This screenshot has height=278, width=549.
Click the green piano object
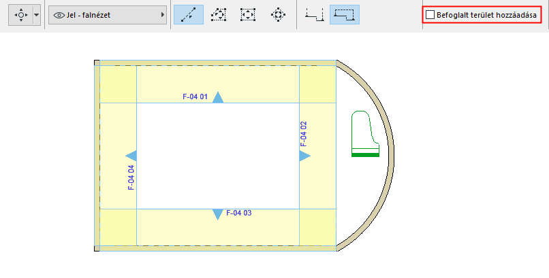point(365,134)
